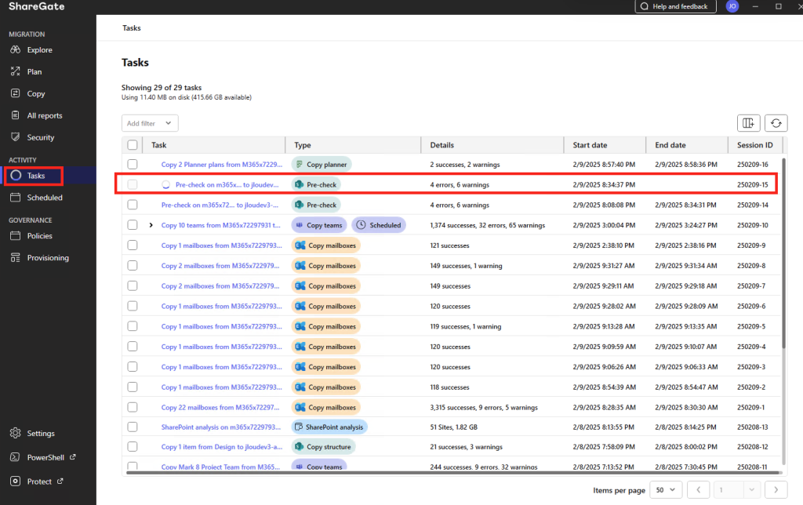Screen dimensions: 803x505
Task: Go to the Plan section
Action: point(35,71)
